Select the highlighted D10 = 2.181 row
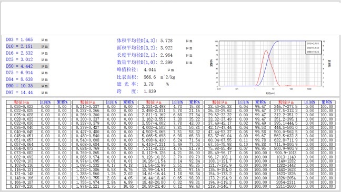This screenshot has height=192, width=341. point(27,46)
